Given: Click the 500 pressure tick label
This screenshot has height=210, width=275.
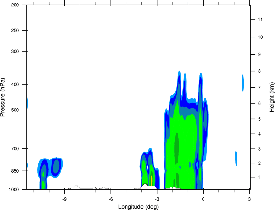Looking at the screenshot, I should point(15,110).
